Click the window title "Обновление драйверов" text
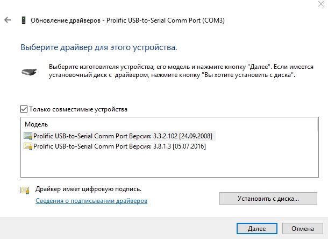The height and width of the screenshot is (239, 328). point(66,20)
